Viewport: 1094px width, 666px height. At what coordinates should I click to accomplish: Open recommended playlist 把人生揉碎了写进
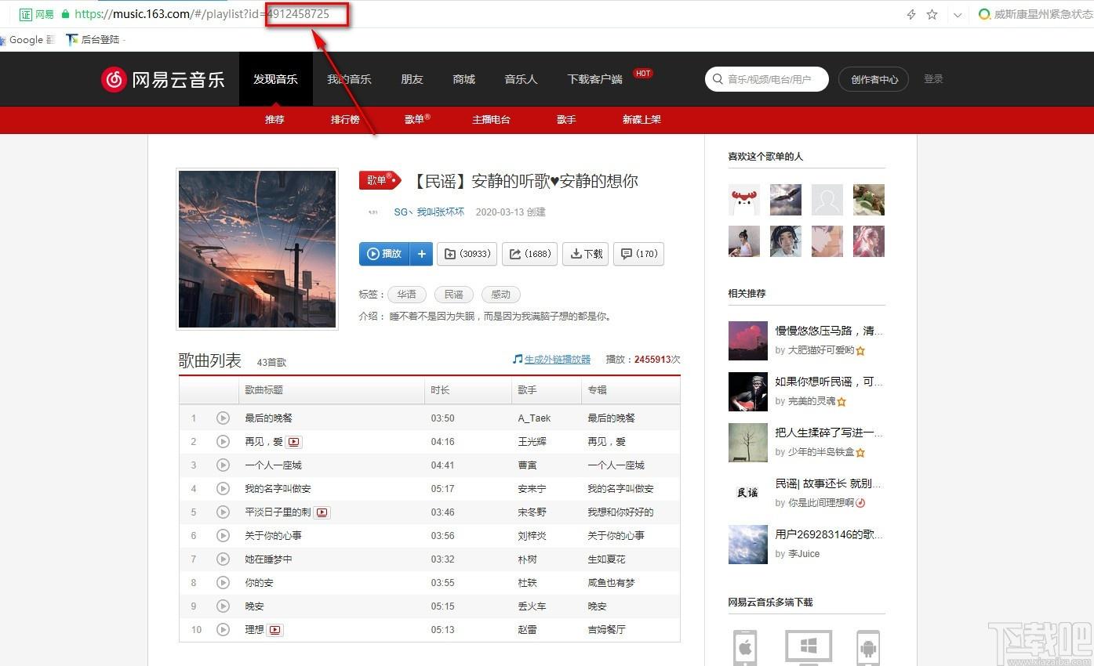tap(829, 433)
